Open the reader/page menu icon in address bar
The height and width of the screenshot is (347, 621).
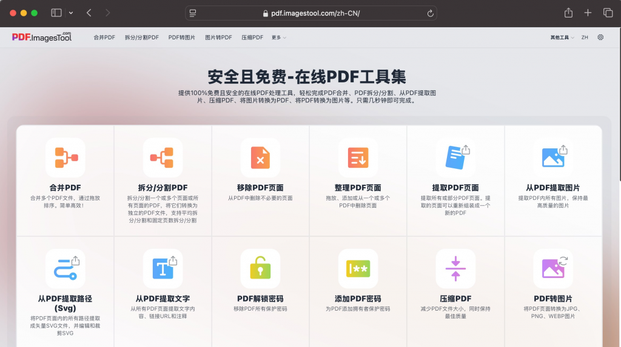(193, 13)
